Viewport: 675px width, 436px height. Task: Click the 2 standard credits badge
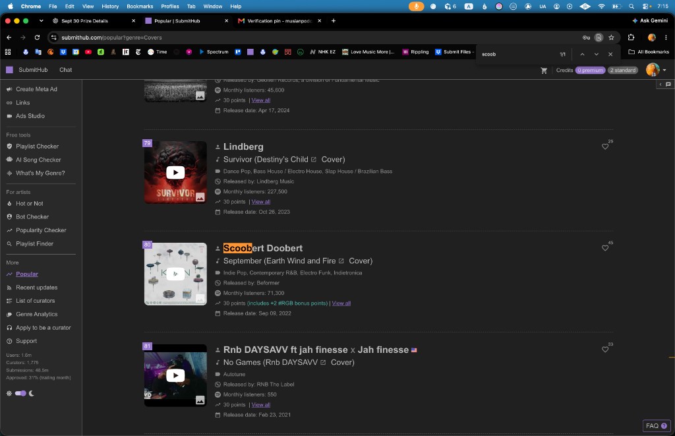623,70
